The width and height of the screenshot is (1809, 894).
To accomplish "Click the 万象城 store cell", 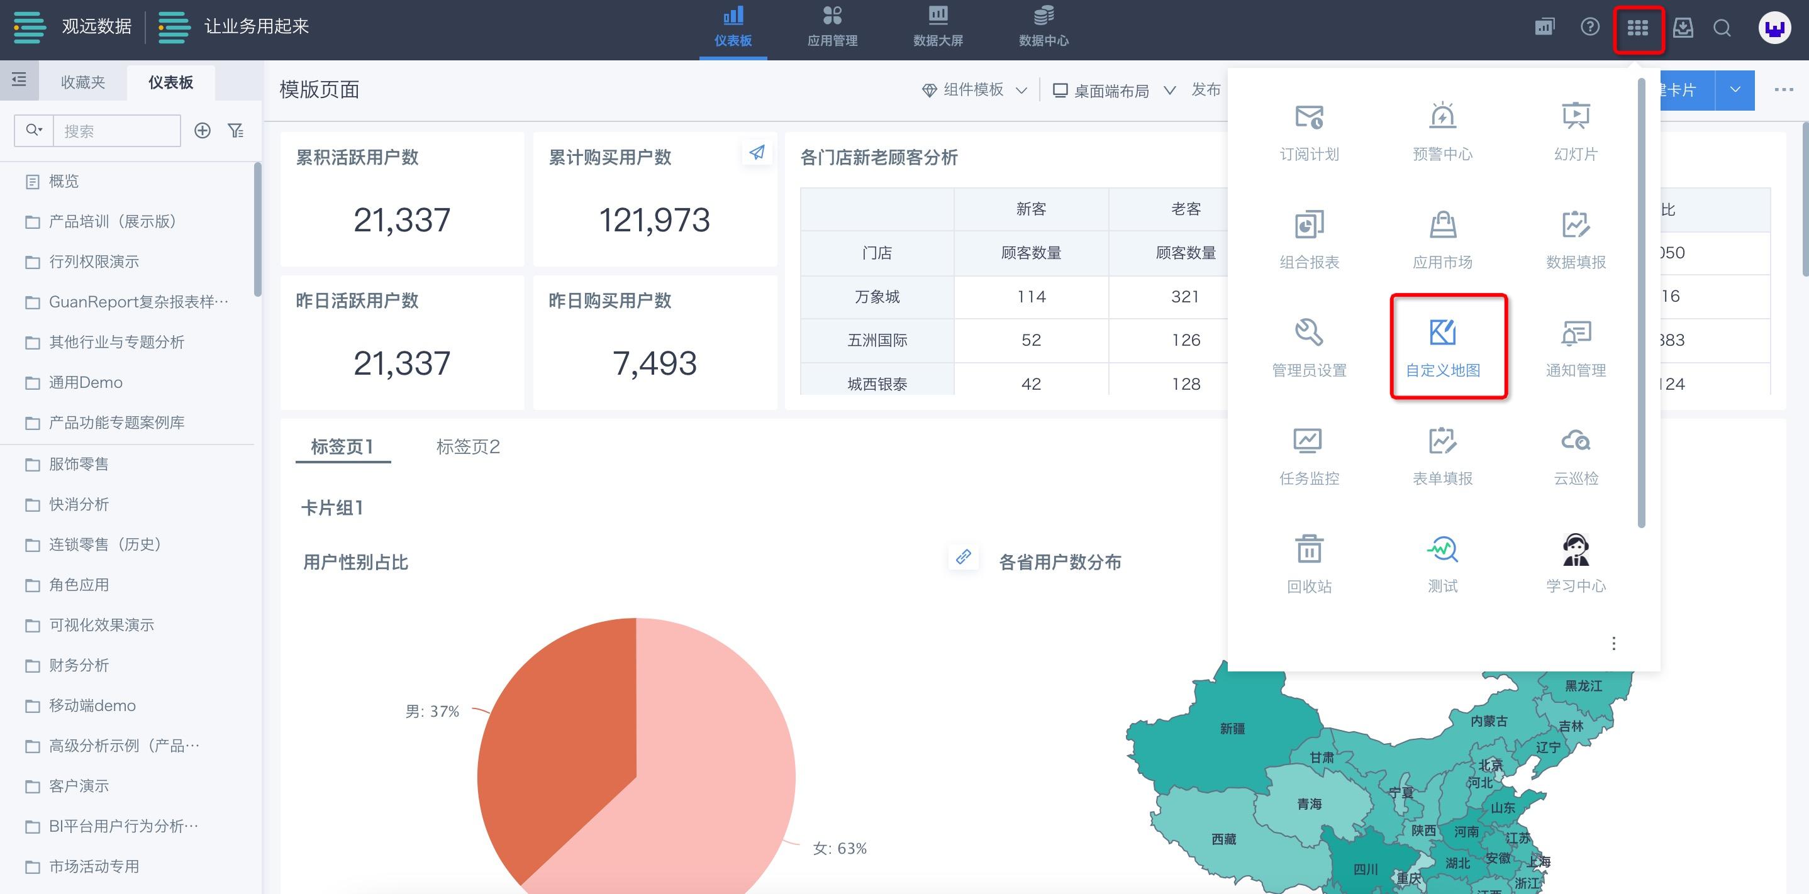I will [x=876, y=297].
